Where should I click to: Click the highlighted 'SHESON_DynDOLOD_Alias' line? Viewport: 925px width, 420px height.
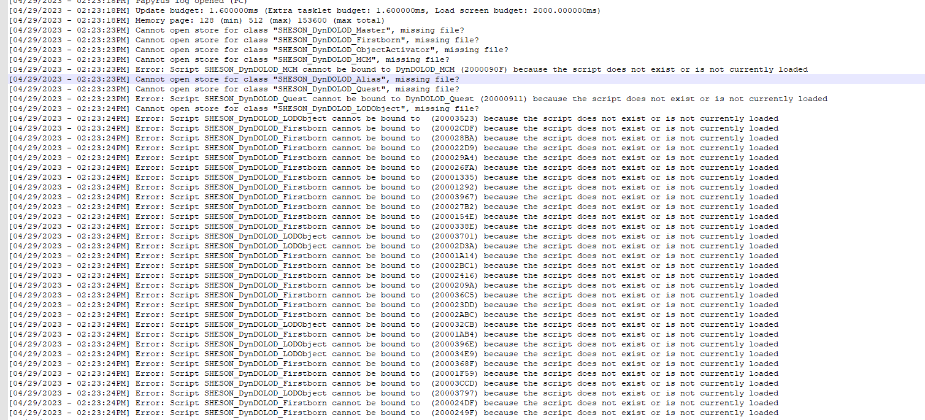coord(234,79)
